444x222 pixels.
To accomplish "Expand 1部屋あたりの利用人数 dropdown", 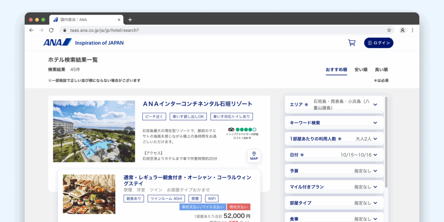I will coord(334,139).
